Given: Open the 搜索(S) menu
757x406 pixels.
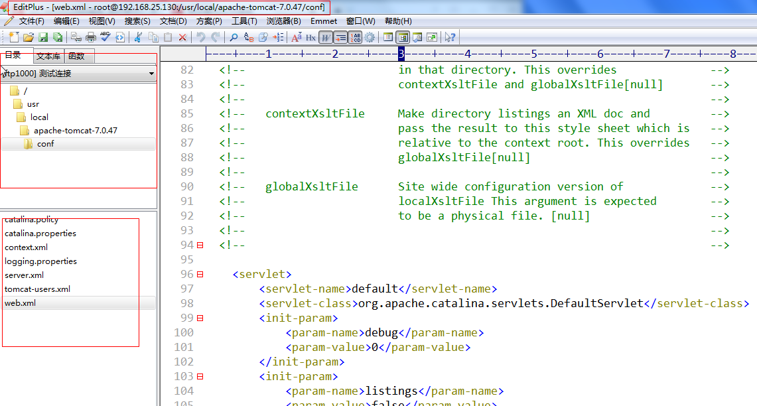Looking at the screenshot, I should [137, 21].
